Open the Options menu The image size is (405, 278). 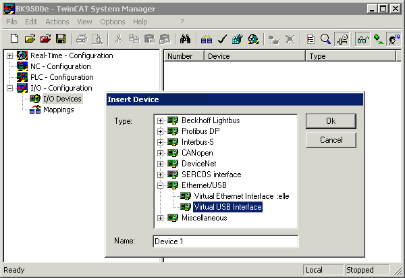113,22
